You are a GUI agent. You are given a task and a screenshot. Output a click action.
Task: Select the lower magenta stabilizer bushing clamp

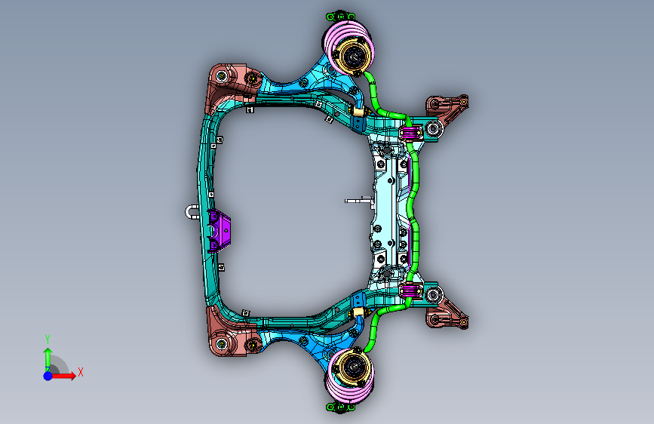pyautogui.click(x=411, y=290)
